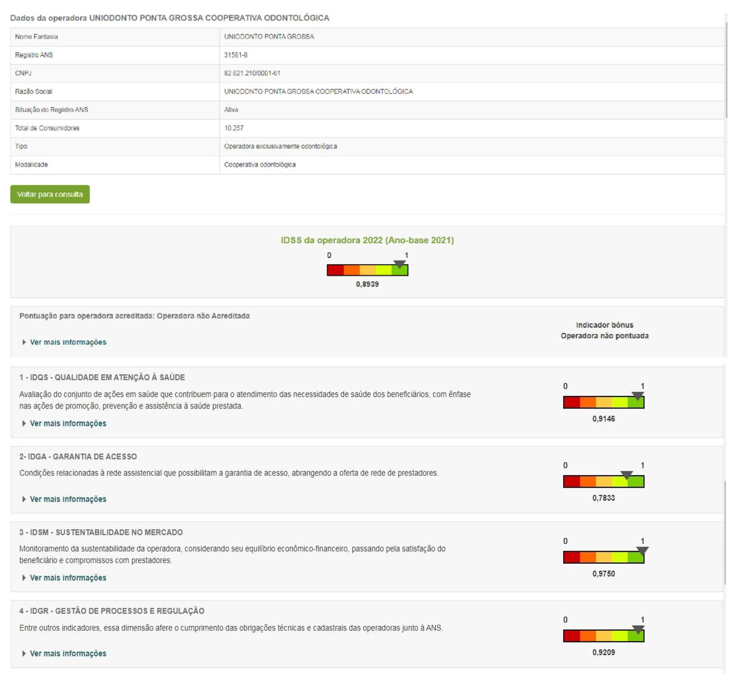The width and height of the screenshot is (733, 679).
Task: Click the CNPJ row label
Action: (23, 73)
